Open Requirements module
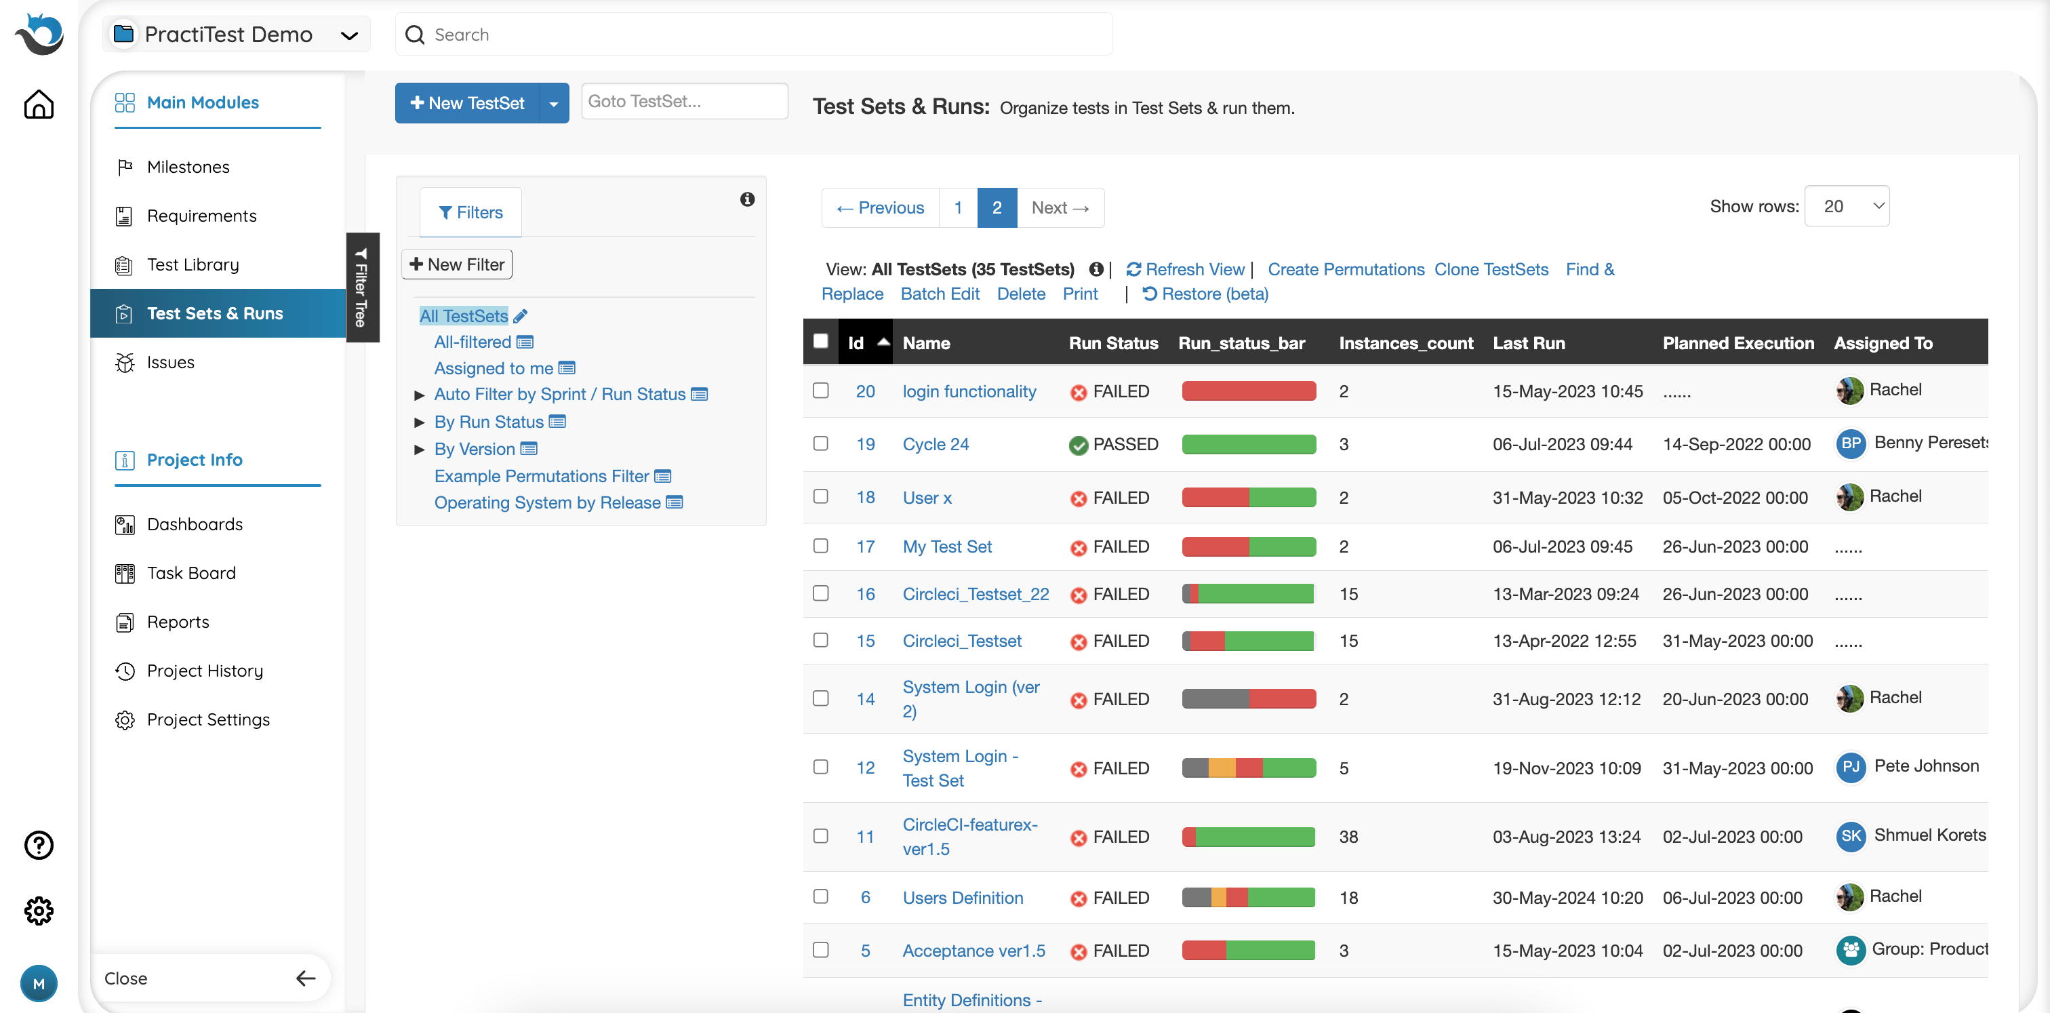This screenshot has width=2050, height=1013. click(x=201, y=216)
